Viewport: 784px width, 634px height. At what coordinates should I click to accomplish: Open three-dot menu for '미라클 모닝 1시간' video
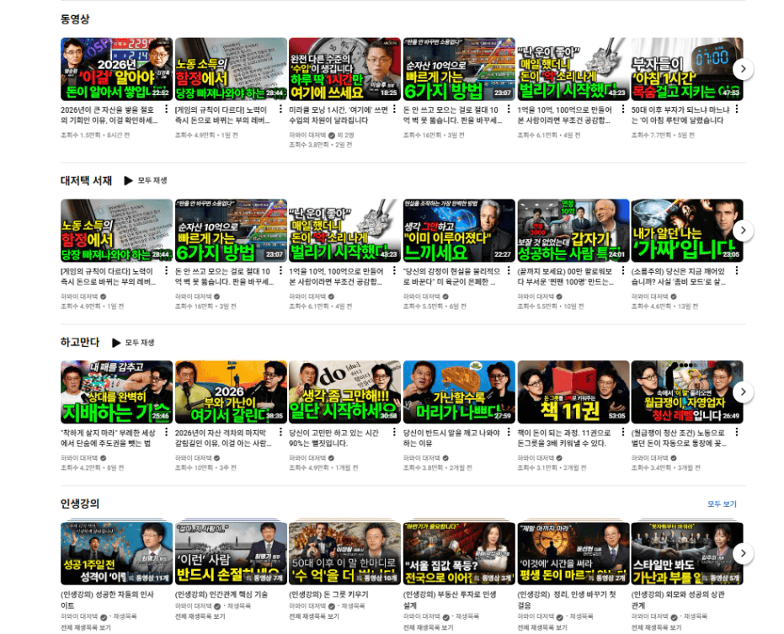click(x=394, y=109)
